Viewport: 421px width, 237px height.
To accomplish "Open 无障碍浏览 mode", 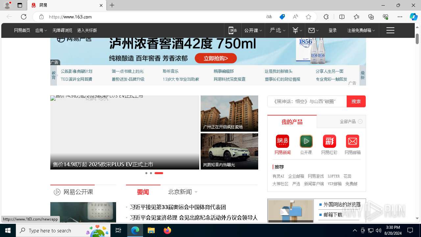I will tap(62, 30).
